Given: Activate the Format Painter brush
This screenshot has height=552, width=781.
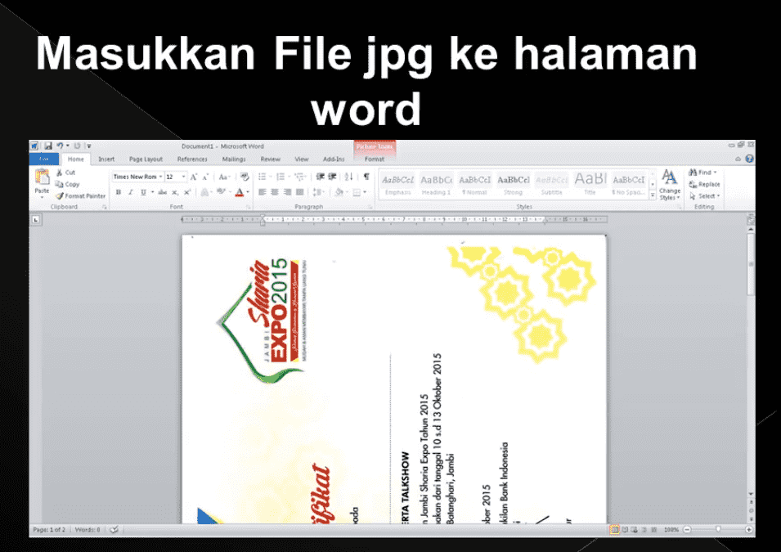Looking at the screenshot, I should point(80,195).
